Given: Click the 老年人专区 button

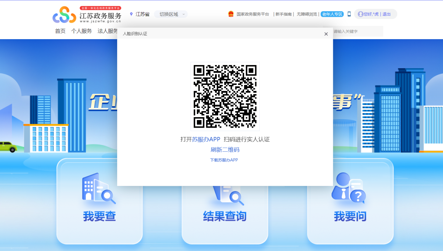Looking at the screenshot, I should coord(332,14).
